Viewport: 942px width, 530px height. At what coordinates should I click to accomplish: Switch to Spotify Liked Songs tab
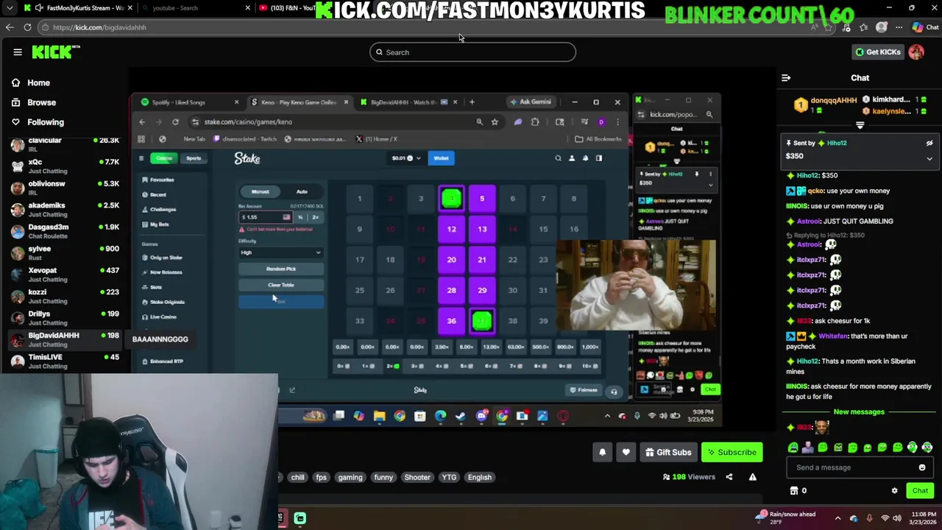pyautogui.click(x=188, y=102)
